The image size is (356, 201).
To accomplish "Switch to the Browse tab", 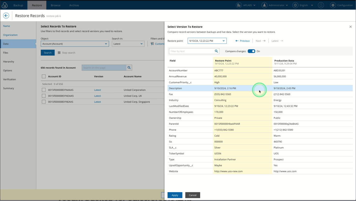I will (x=55, y=5).
